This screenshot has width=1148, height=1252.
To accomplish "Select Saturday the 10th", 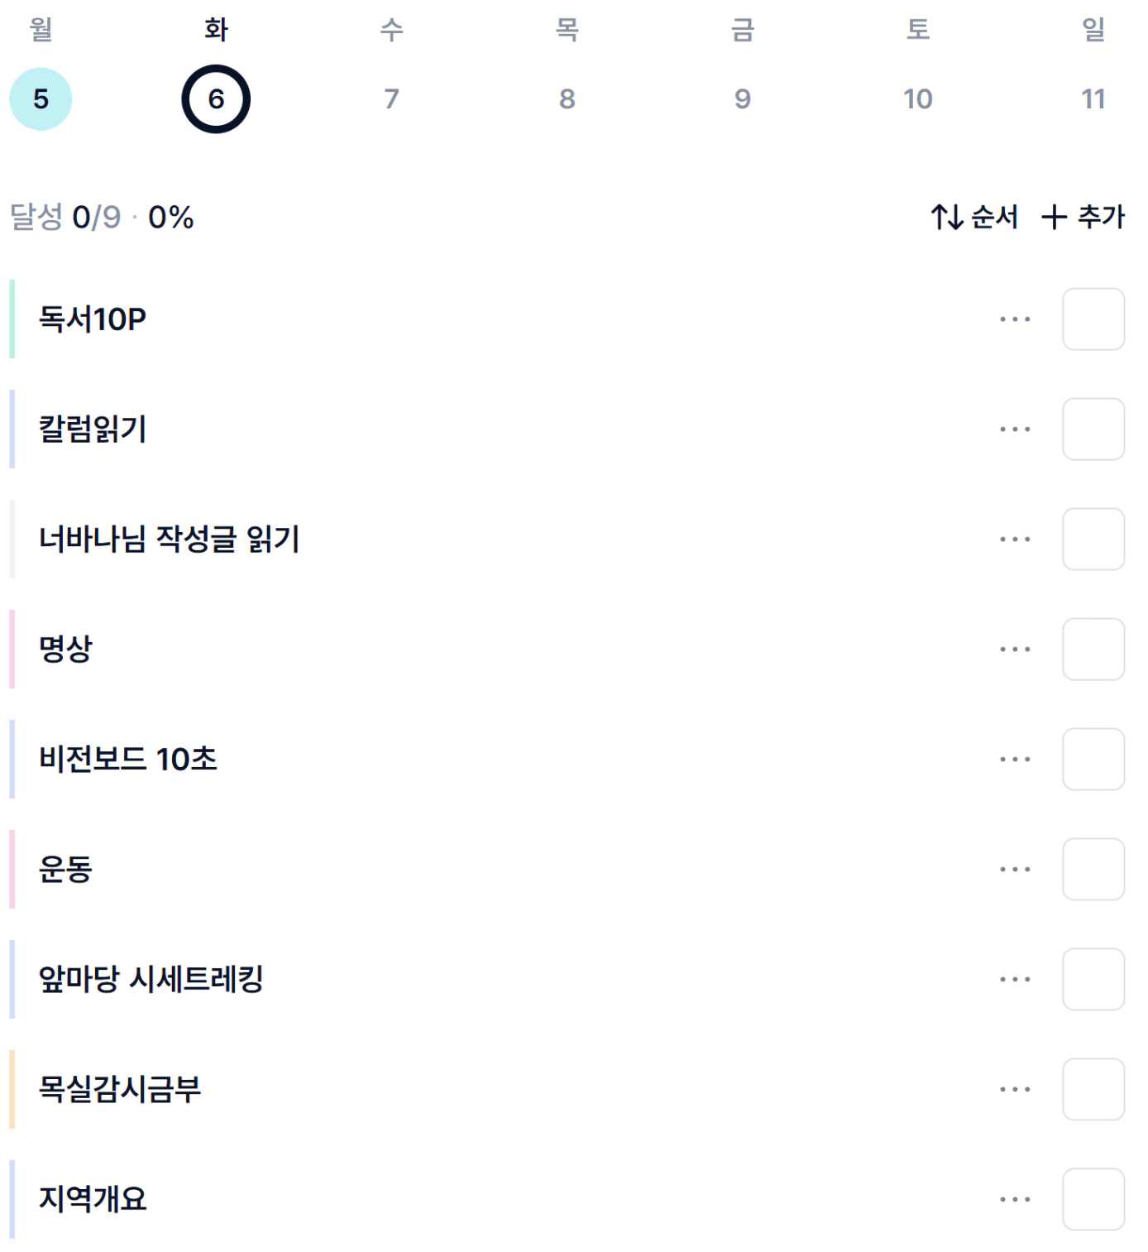I will 917,99.
